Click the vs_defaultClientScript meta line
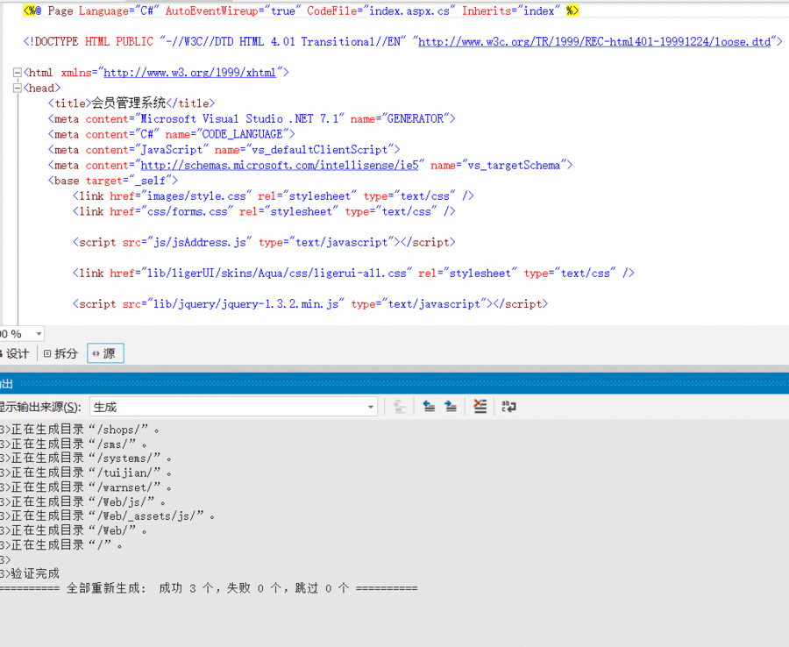789x647 pixels. click(x=224, y=150)
